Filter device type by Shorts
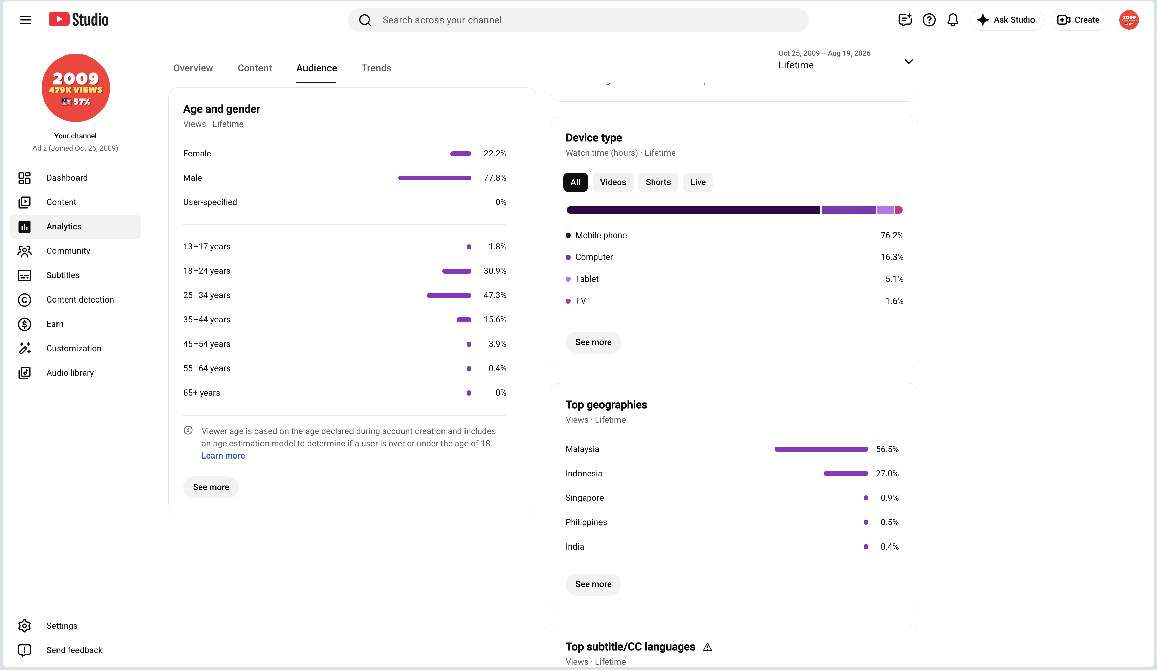1157x670 pixels. click(658, 182)
